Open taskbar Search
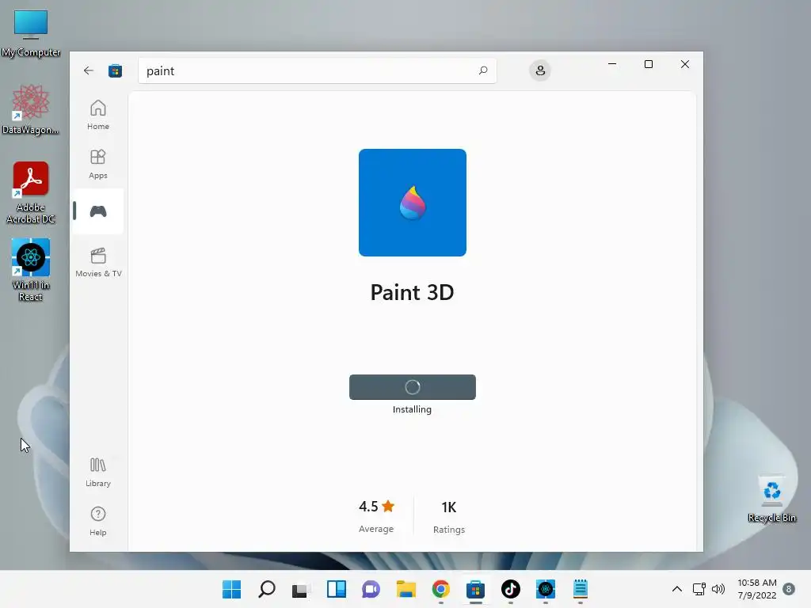Image resolution: width=811 pixels, height=608 pixels. click(266, 589)
